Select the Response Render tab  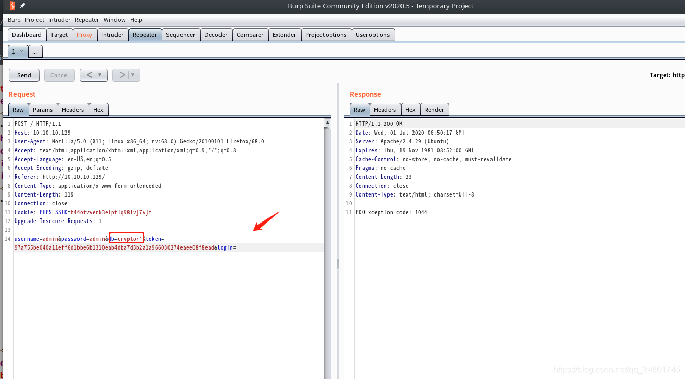[x=434, y=110]
